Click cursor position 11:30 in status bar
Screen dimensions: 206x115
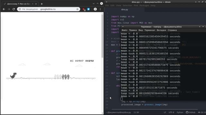coord(136,112)
